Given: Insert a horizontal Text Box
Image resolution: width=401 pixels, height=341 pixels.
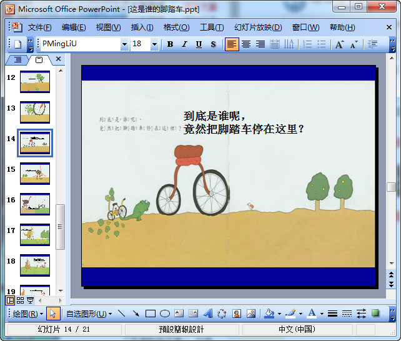Looking at the screenshot, I should (x=179, y=314).
